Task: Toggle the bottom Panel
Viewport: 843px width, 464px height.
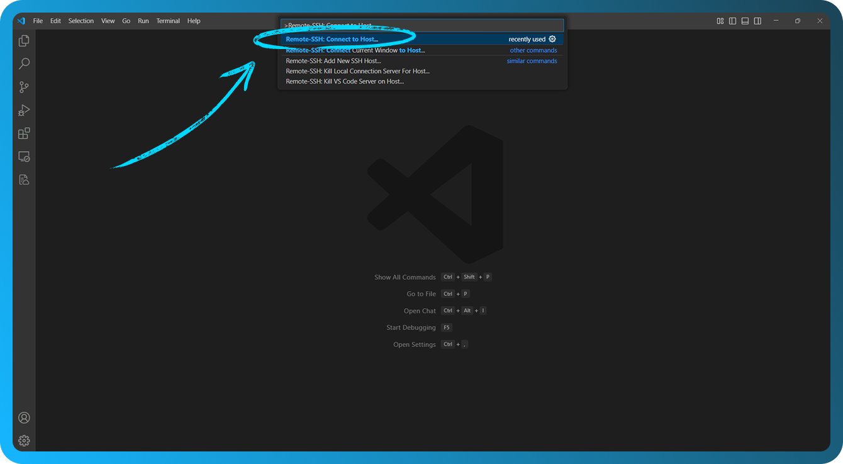Action: point(744,21)
